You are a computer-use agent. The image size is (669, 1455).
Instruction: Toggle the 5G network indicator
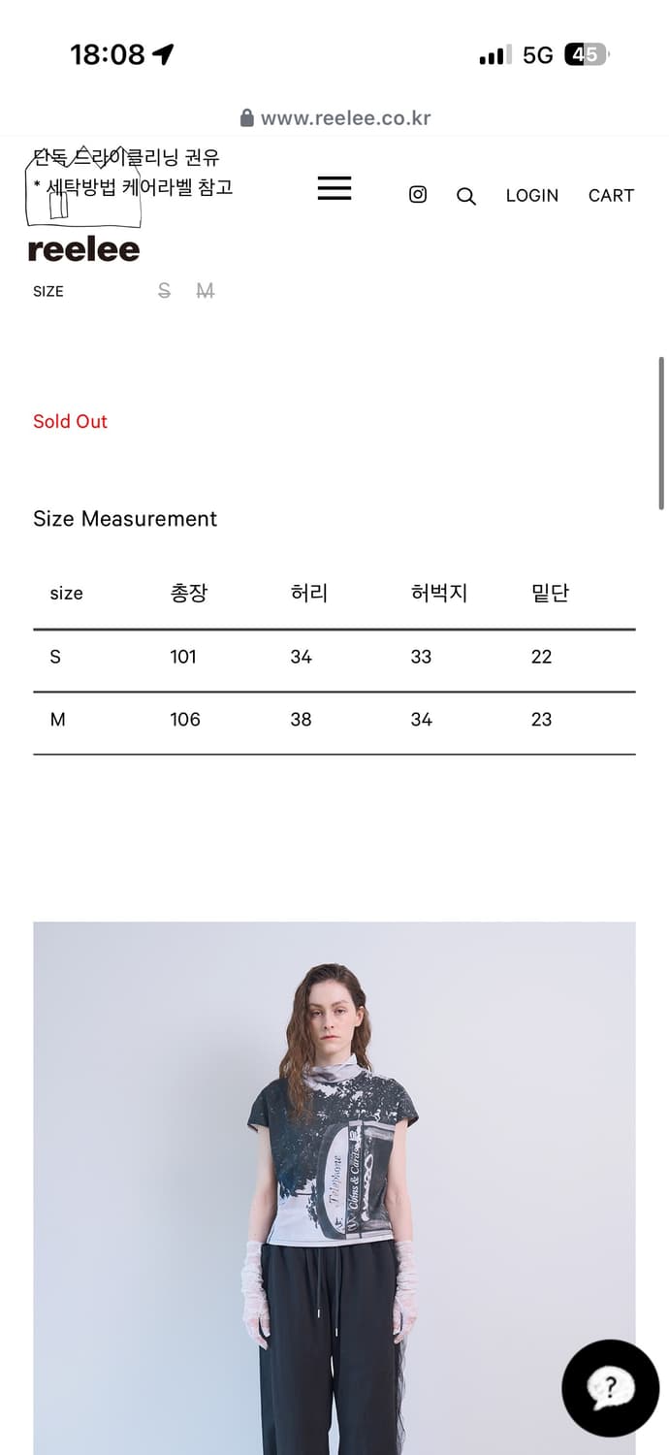coord(539,55)
